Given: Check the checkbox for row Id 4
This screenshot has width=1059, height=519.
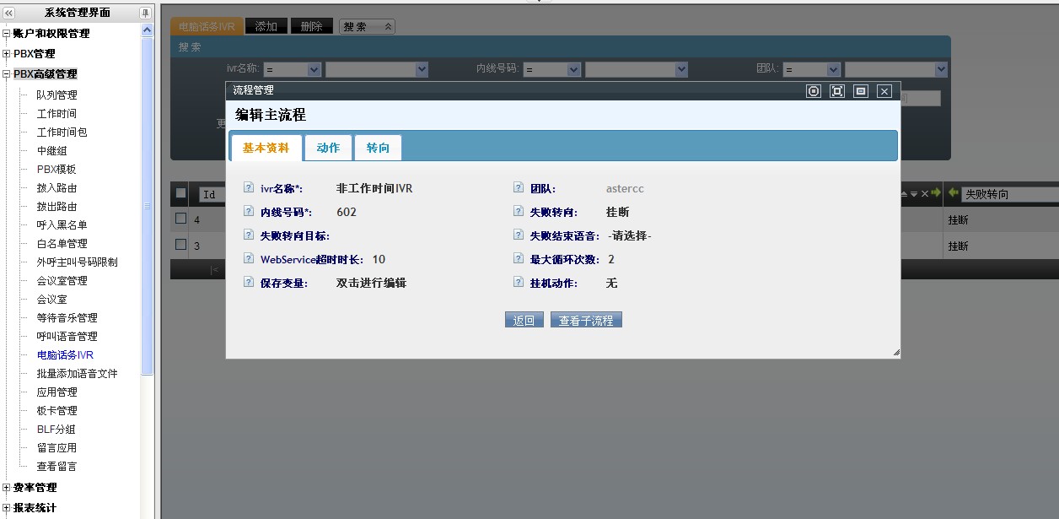Looking at the screenshot, I should [x=180, y=219].
